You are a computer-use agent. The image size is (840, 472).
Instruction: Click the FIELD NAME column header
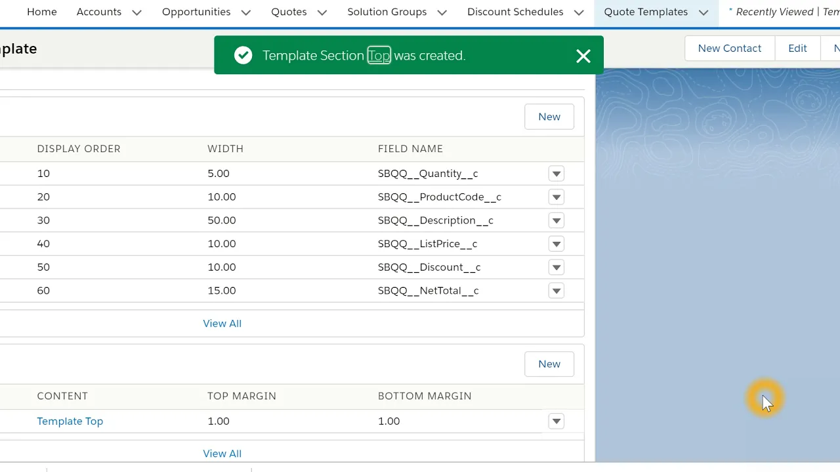pyautogui.click(x=410, y=149)
